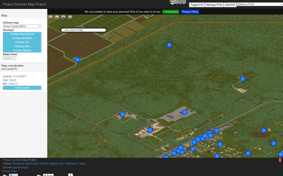Viewport: 283px width, 176px height.
Task: Open the Choose map Knox County dropdown
Action: 22,26
